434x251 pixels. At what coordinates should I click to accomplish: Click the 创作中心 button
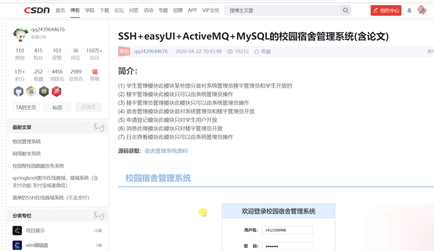coord(386,10)
